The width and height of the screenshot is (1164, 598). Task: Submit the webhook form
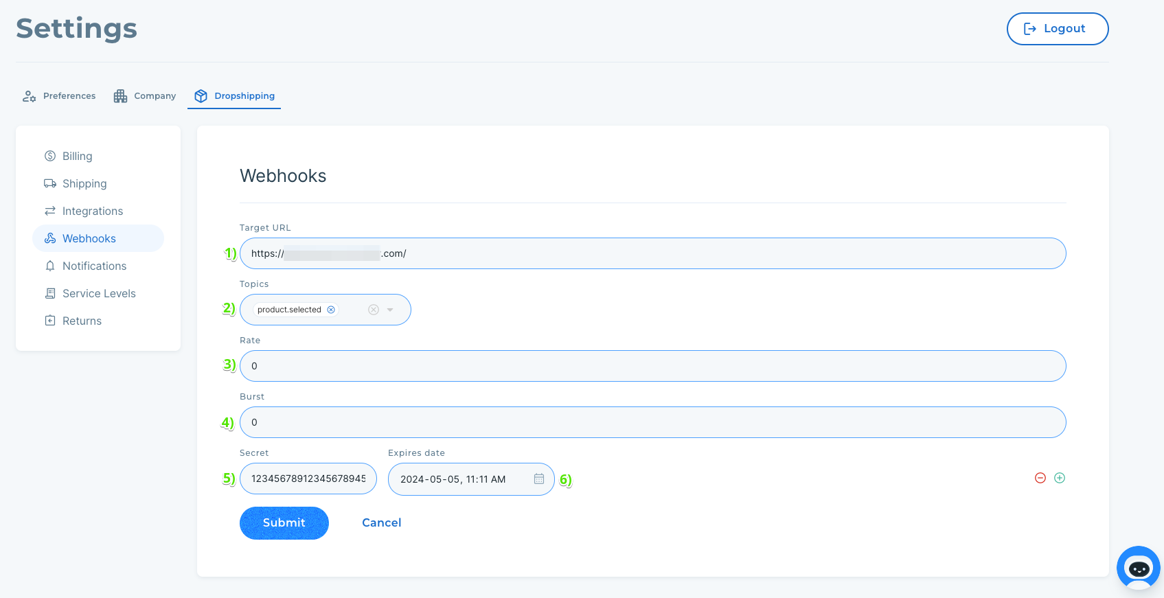284,523
